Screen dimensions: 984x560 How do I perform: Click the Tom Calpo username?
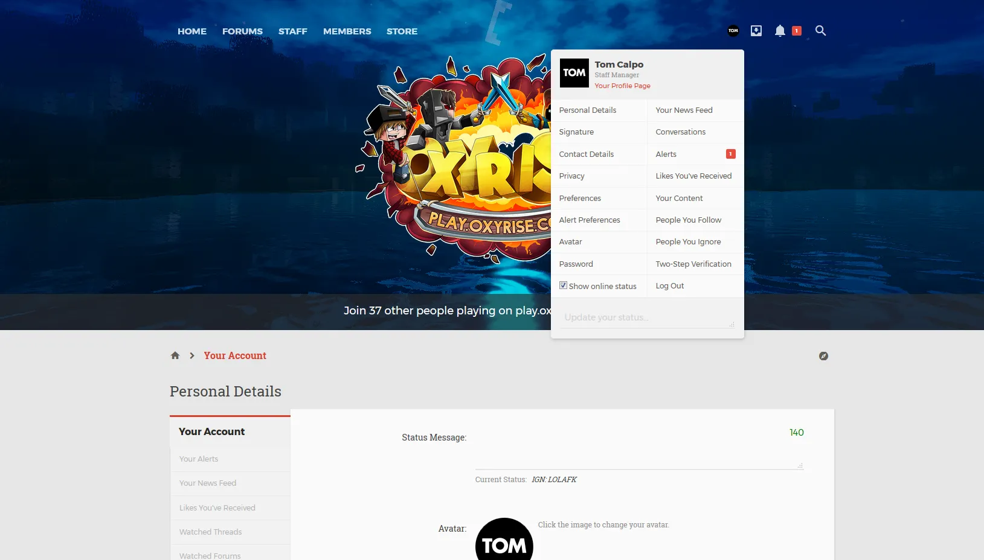619,65
